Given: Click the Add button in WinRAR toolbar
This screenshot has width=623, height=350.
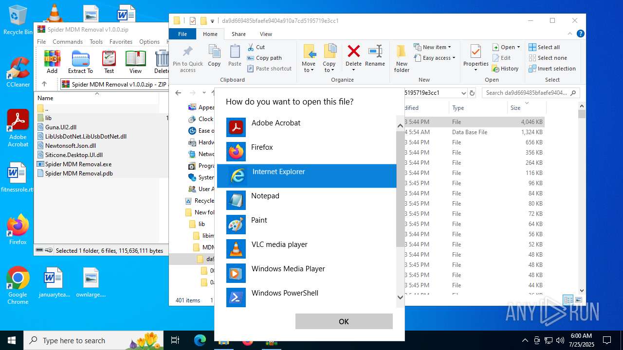Looking at the screenshot, I should pyautogui.click(x=52, y=62).
